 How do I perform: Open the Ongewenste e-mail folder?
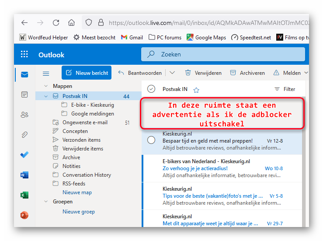point(84,122)
